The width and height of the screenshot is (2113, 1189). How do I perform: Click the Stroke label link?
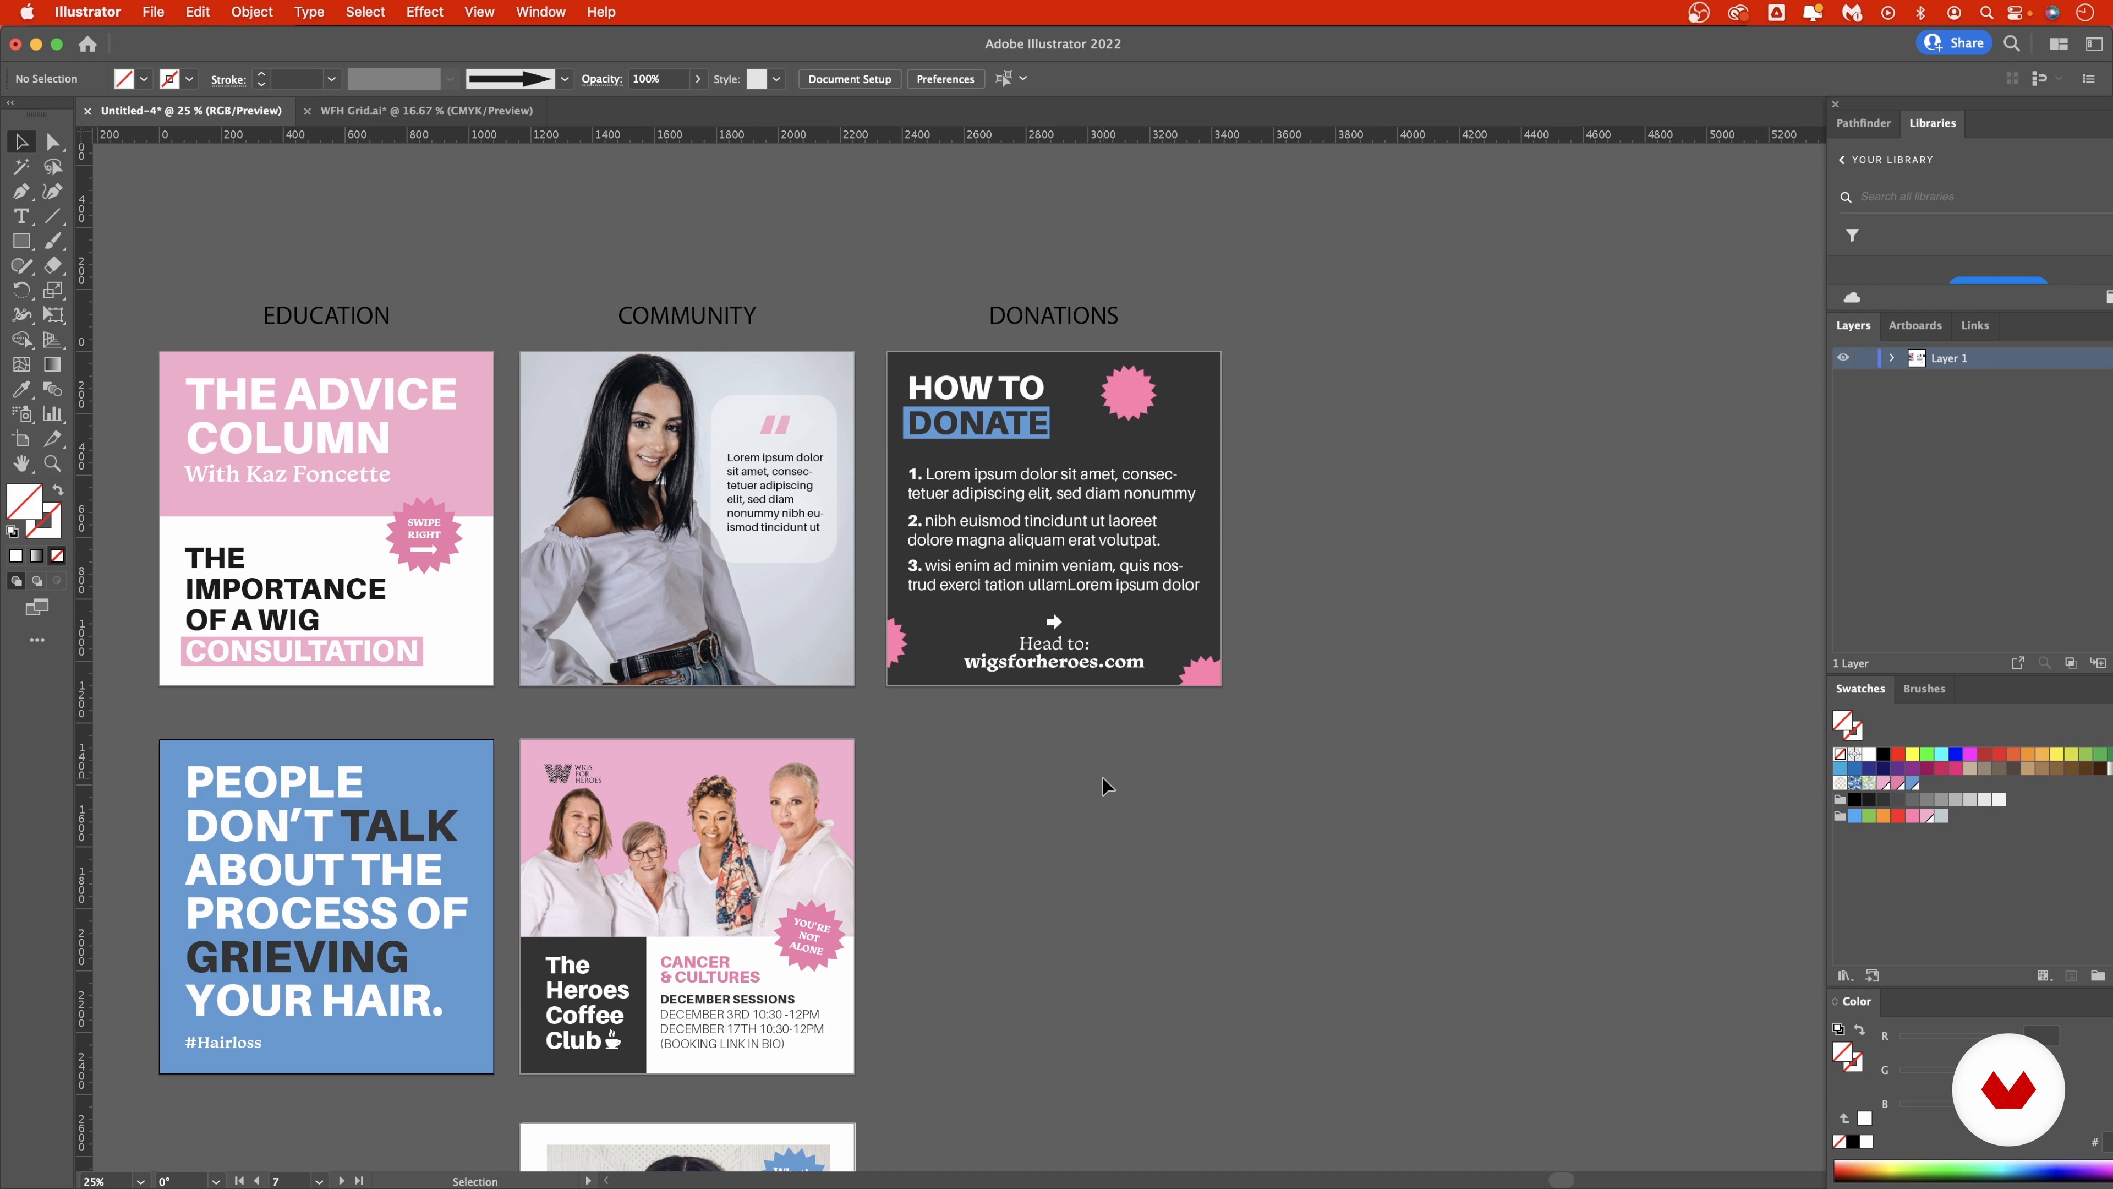(x=228, y=80)
